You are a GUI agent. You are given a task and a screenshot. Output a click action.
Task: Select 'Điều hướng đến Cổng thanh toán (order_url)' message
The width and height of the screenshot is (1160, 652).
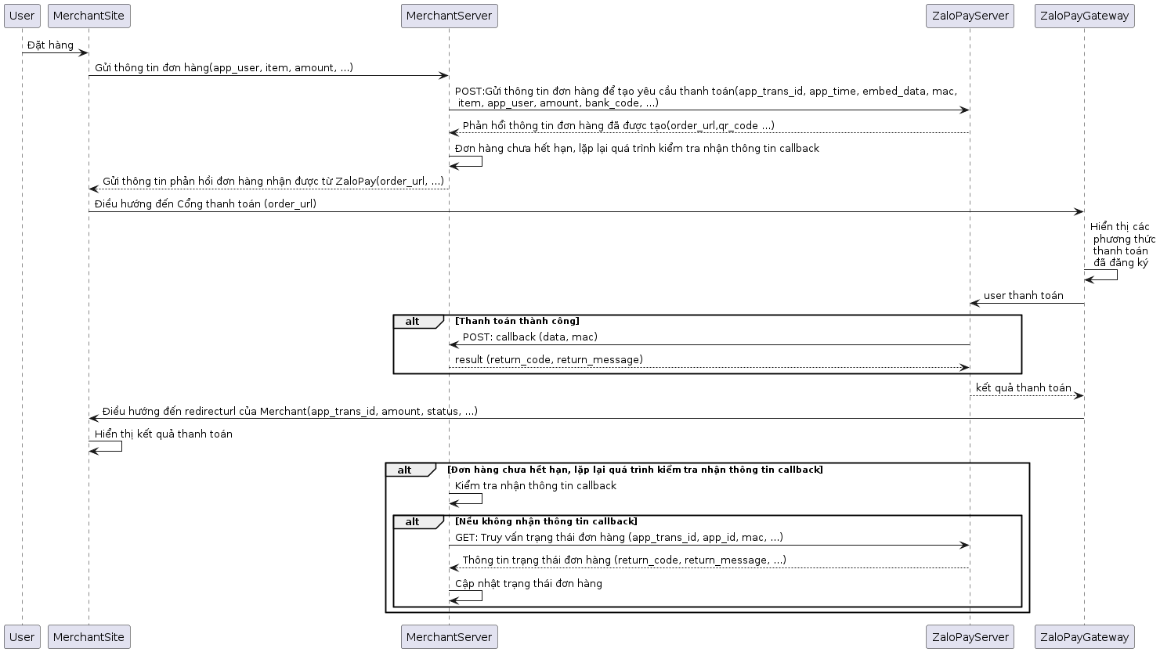(x=205, y=204)
